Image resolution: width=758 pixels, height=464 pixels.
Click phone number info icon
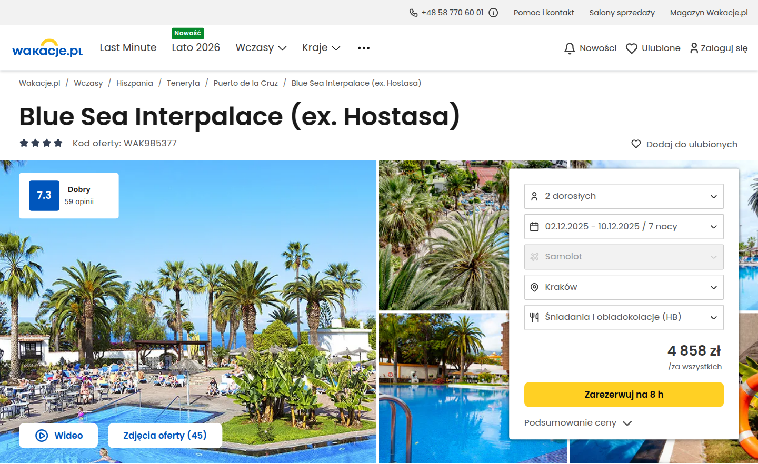point(493,13)
